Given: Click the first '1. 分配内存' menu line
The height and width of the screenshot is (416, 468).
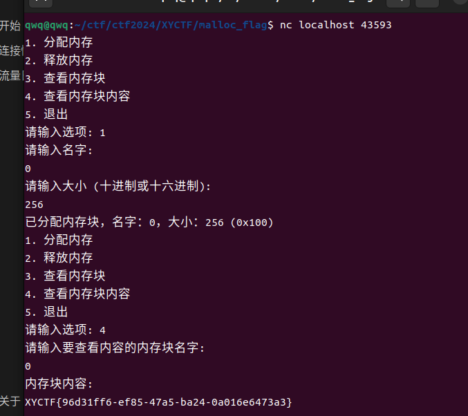Looking at the screenshot, I should (x=59, y=42).
